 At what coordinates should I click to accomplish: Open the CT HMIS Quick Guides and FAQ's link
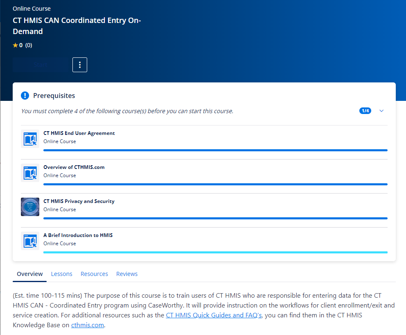(214, 315)
